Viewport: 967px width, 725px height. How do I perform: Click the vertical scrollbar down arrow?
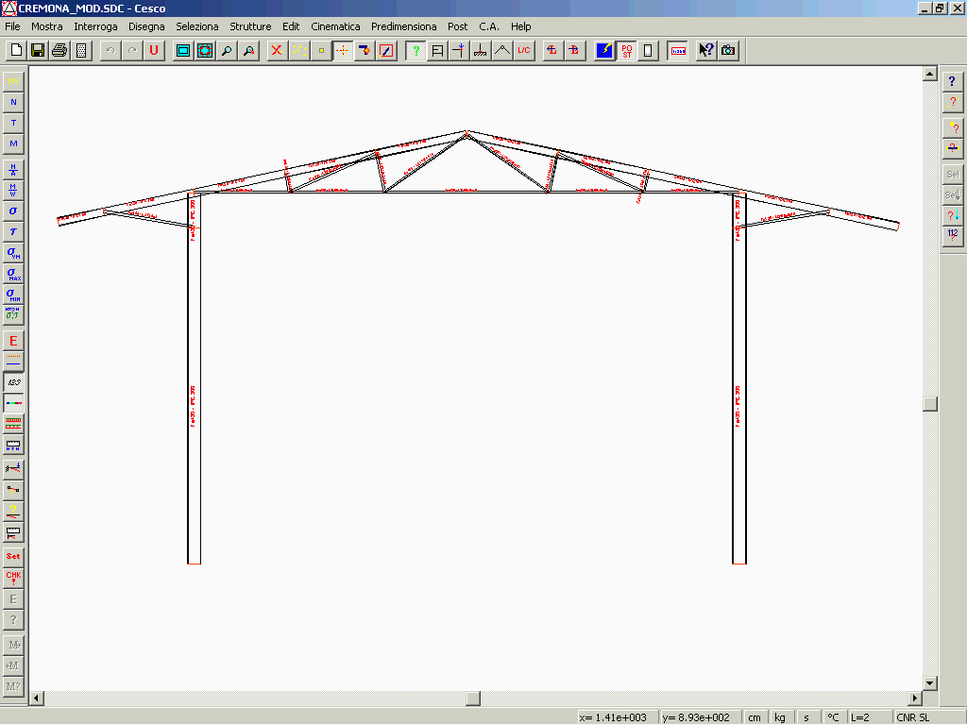click(x=930, y=683)
